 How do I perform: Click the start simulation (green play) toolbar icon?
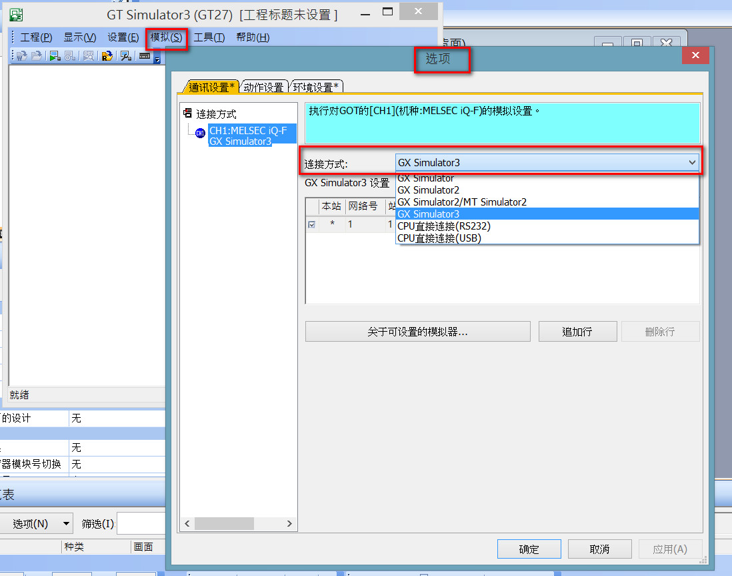55,56
